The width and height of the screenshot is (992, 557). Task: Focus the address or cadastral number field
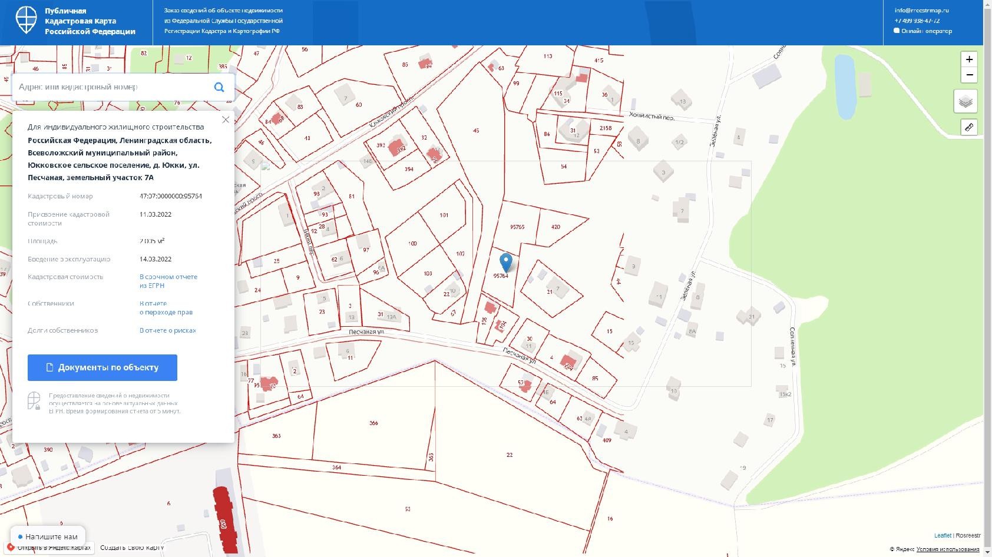[112, 87]
